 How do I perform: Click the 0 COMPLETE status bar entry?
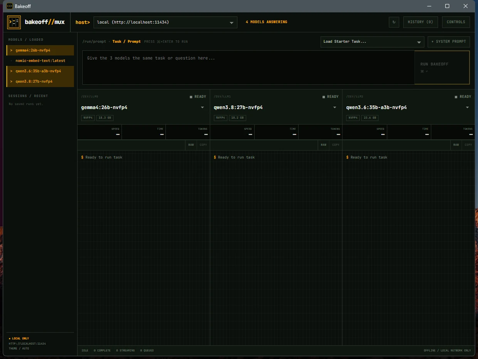[102, 351]
